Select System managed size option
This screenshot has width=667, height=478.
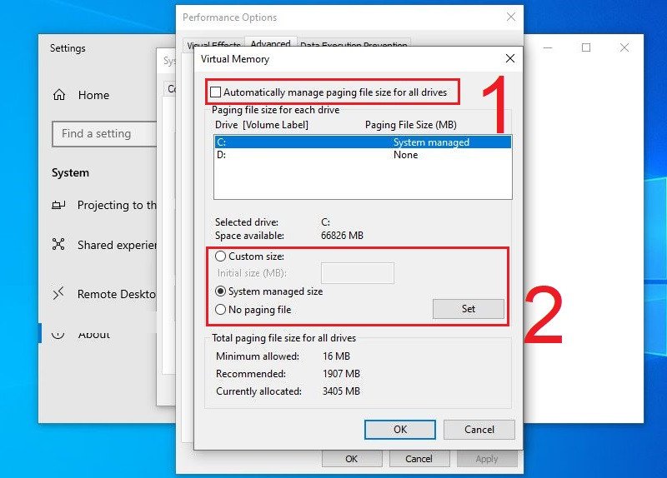point(221,291)
